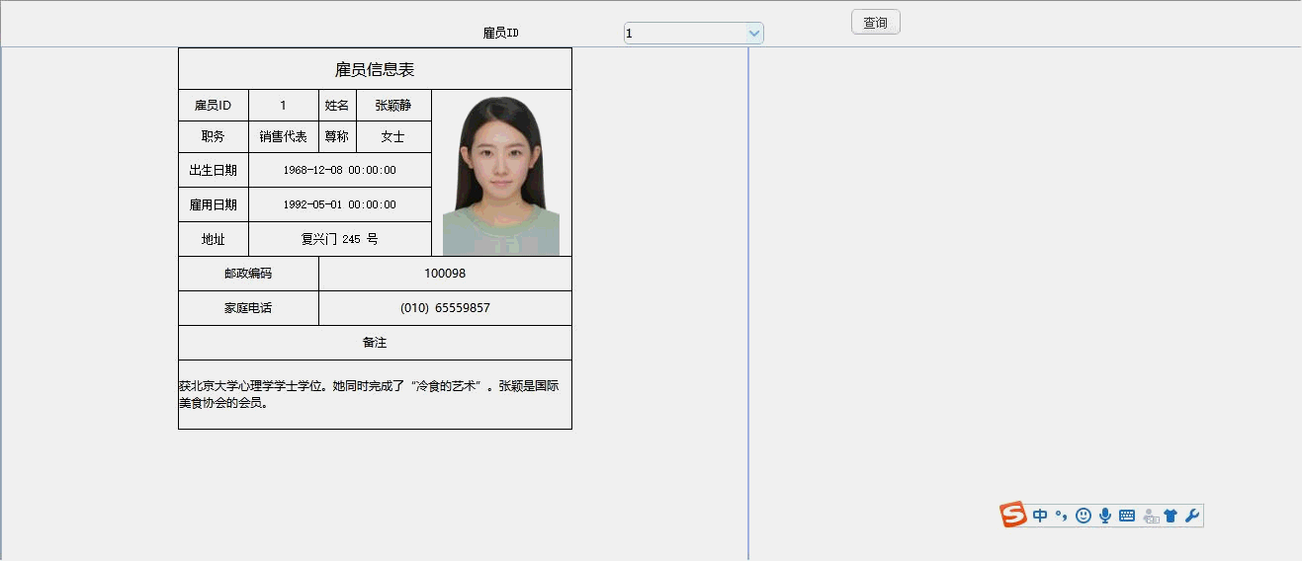Viewport: 1302px width, 561px height.
Task: Click inside the 雇员ID combo box field
Action: point(684,34)
